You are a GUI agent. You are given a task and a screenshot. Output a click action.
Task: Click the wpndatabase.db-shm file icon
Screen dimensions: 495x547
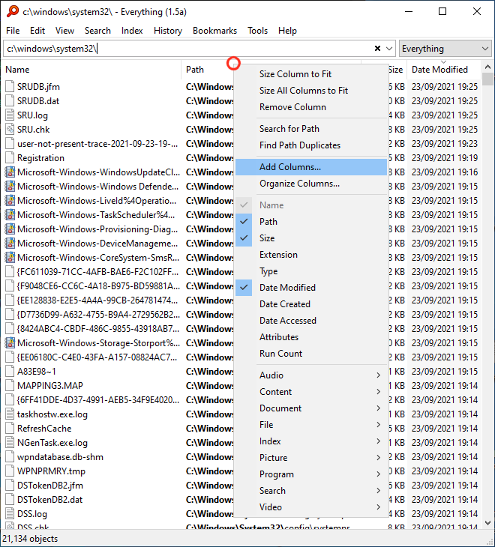(10, 457)
